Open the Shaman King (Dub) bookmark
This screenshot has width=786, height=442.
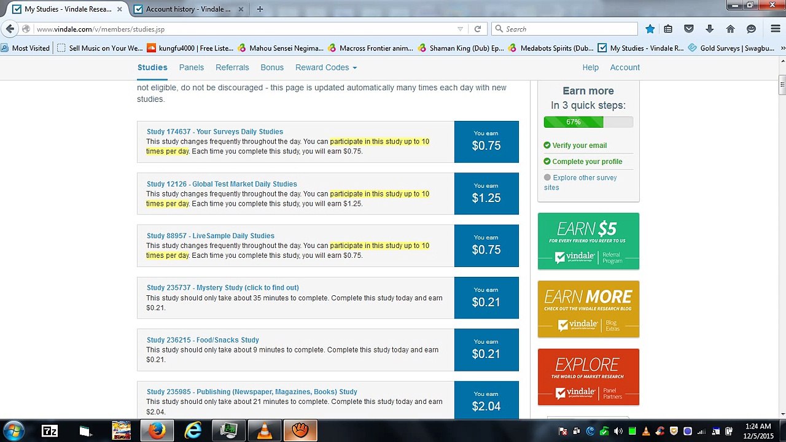click(461, 48)
